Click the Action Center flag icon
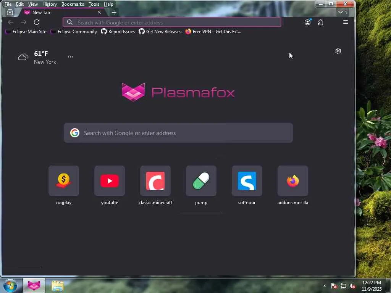 coord(334,286)
